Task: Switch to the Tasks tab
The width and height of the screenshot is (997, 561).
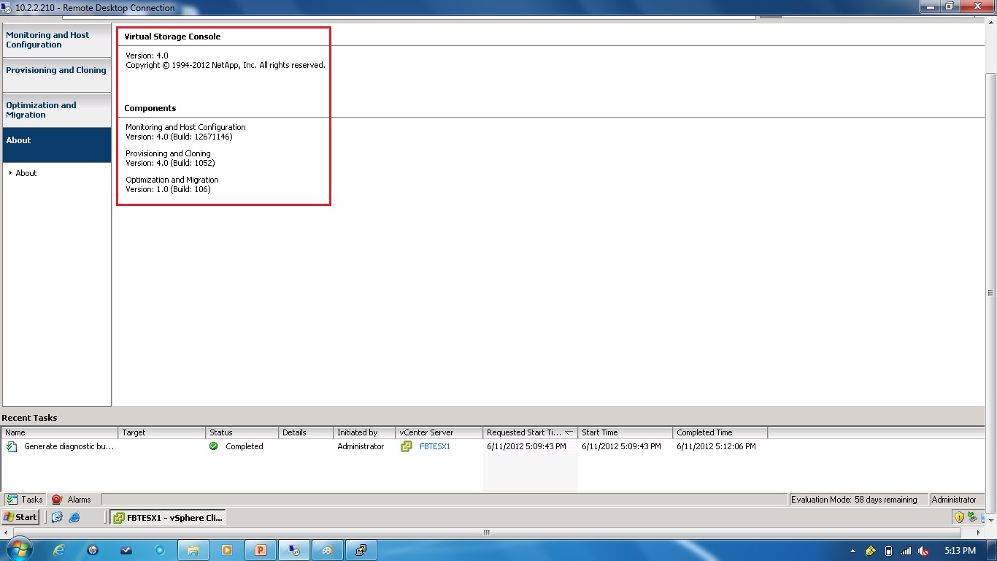Action: click(x=25, y=500)
